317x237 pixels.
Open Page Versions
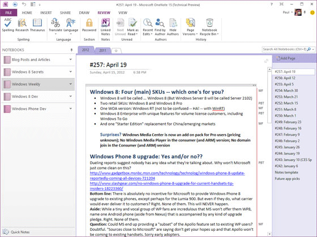(x=190, y=27)
